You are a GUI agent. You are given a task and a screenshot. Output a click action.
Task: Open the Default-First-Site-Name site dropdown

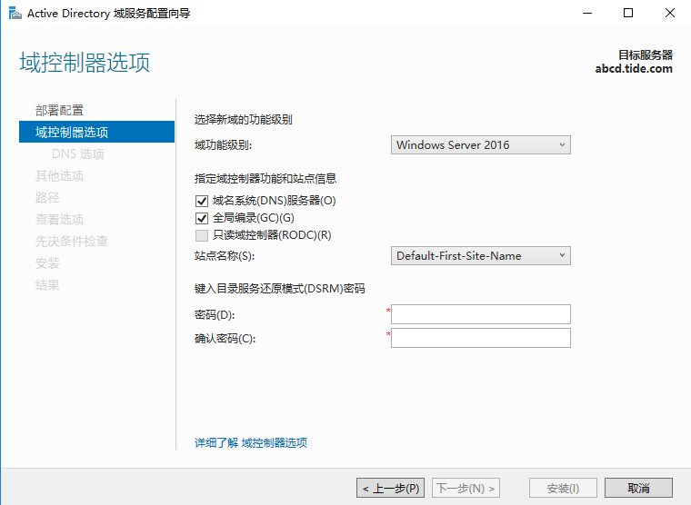(481, 256)
